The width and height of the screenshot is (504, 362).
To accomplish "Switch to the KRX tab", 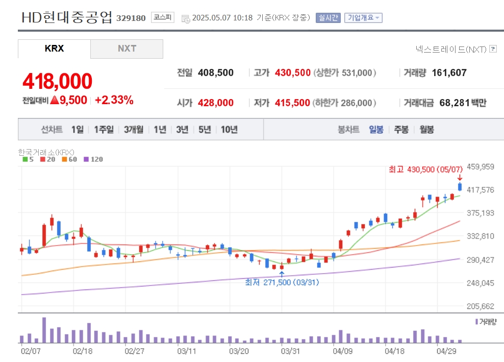I will click(54, 49).
